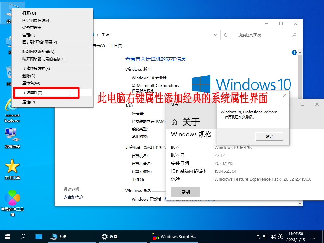Click the 22H2 version number value
This screenshot has width=324, height=243.
click(220, 155)
